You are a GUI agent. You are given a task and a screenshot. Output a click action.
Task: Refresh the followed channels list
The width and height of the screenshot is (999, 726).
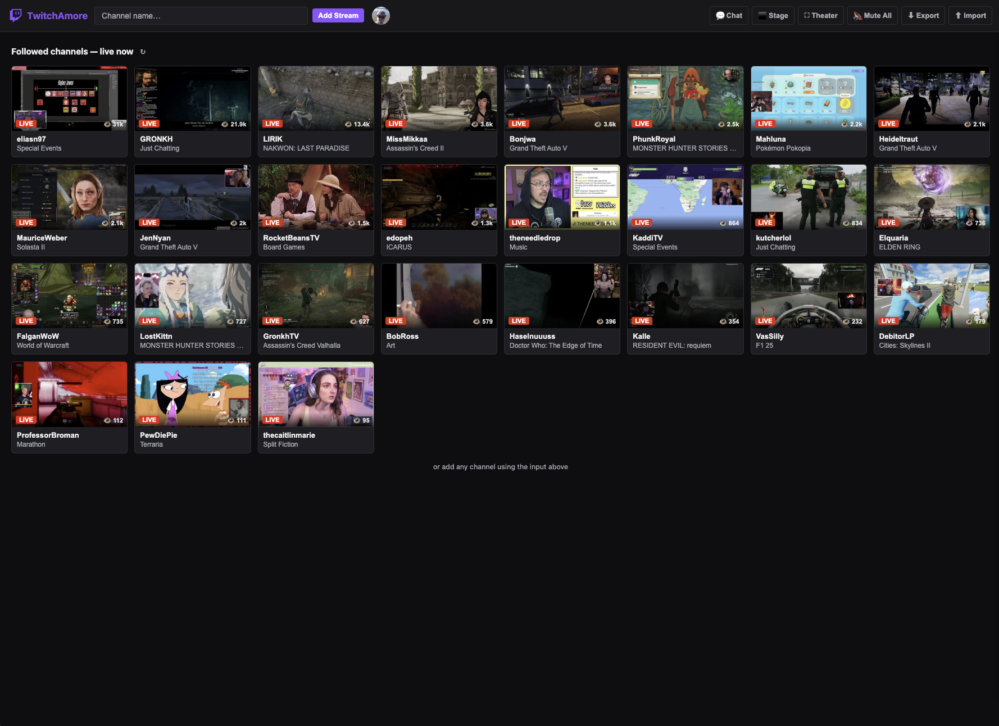[x=143, y=51]
